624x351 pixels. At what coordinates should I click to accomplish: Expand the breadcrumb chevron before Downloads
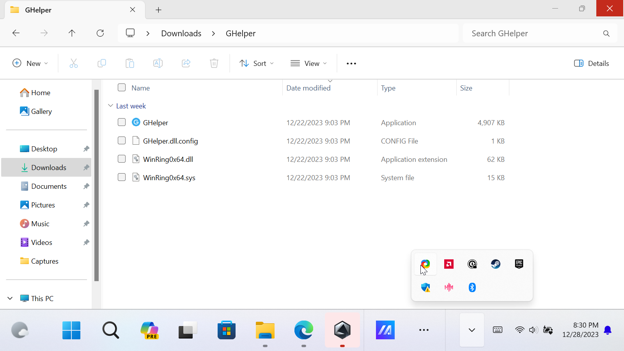pos(148,34)
